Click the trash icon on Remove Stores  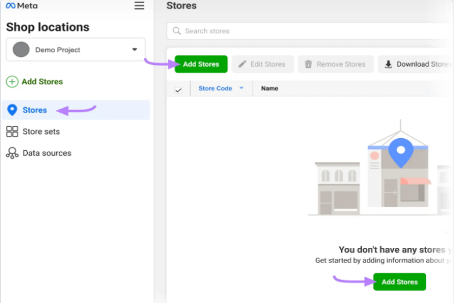308,64
